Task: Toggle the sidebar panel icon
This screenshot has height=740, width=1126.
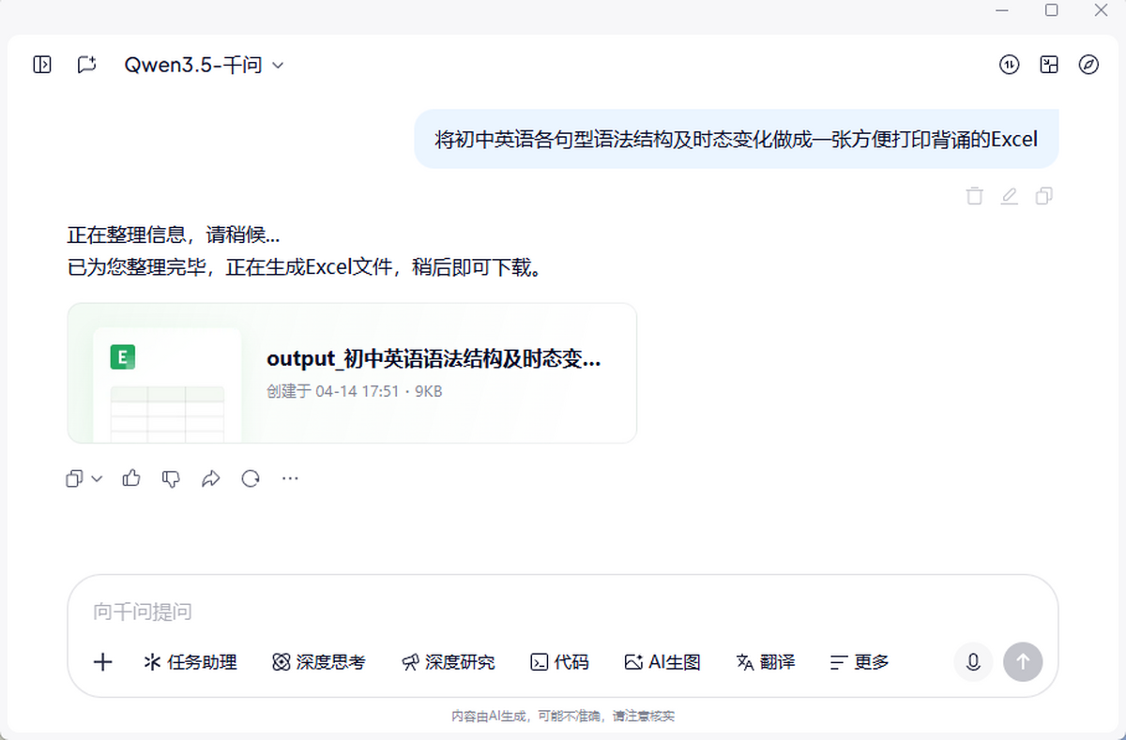Action: pyautogui.click(x=41, y=65)
